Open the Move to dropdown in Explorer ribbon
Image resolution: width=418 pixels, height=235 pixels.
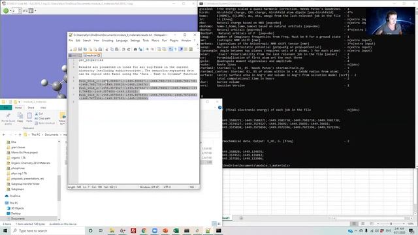click(x=63, y=119)
